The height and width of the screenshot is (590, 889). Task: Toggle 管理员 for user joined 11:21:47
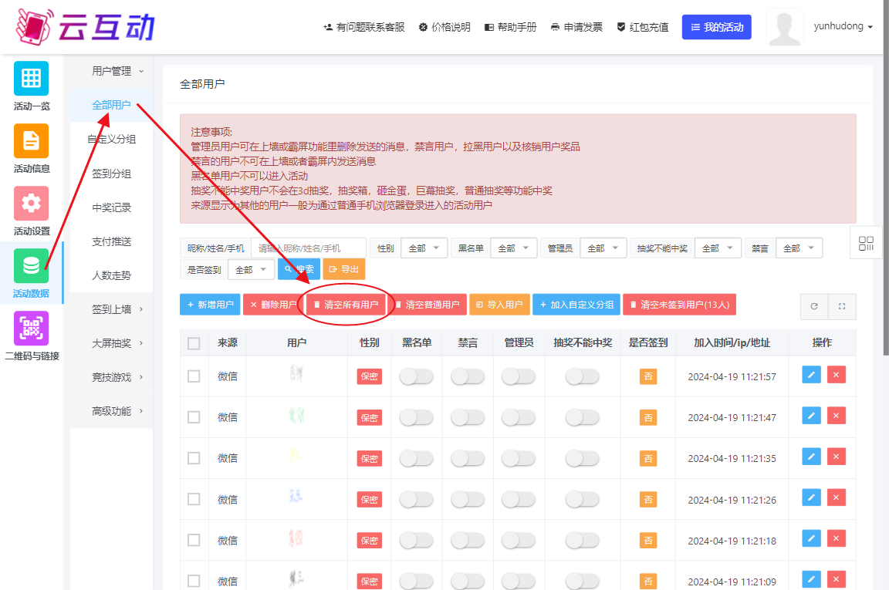pos(519,418)
